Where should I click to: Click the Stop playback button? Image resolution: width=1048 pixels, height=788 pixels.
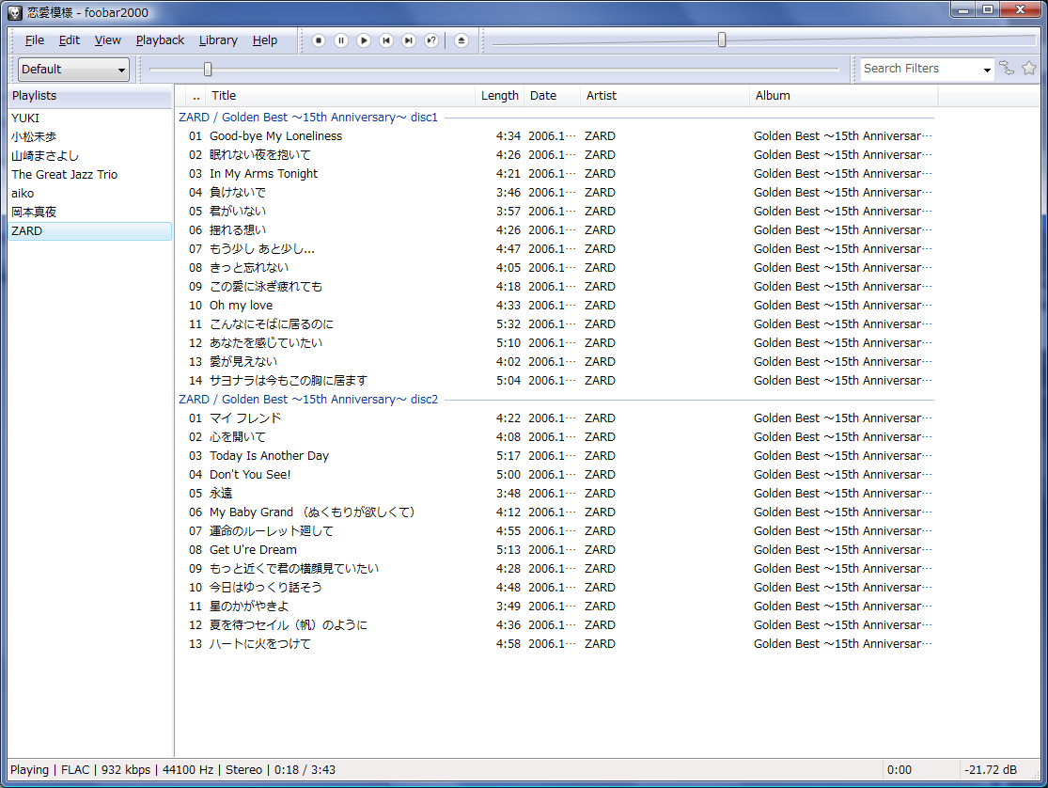[x=319, y=40]
